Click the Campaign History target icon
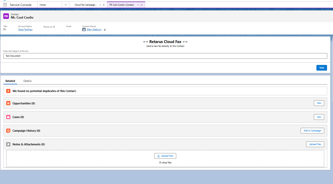 (8, 131)
